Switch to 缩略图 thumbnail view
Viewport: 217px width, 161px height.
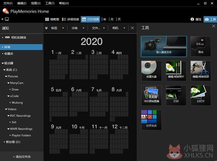pyautogui.click(x=52, y=19)
